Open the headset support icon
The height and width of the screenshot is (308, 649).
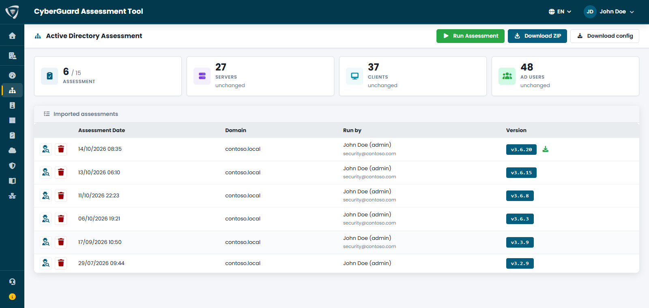point(12,282)
